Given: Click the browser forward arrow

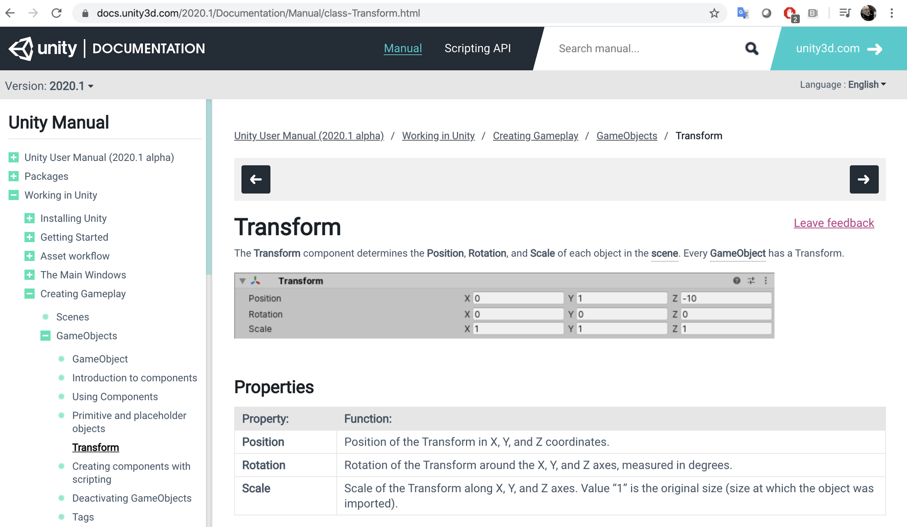Looking at the screenshot, I should (33, 13).
